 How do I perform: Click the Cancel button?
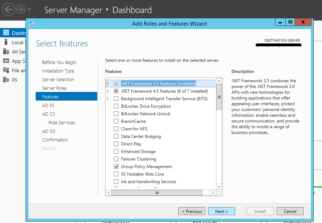click(290, 211)
